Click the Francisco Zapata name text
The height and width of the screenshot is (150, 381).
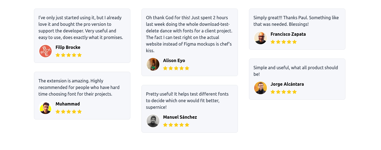(288, 34)
